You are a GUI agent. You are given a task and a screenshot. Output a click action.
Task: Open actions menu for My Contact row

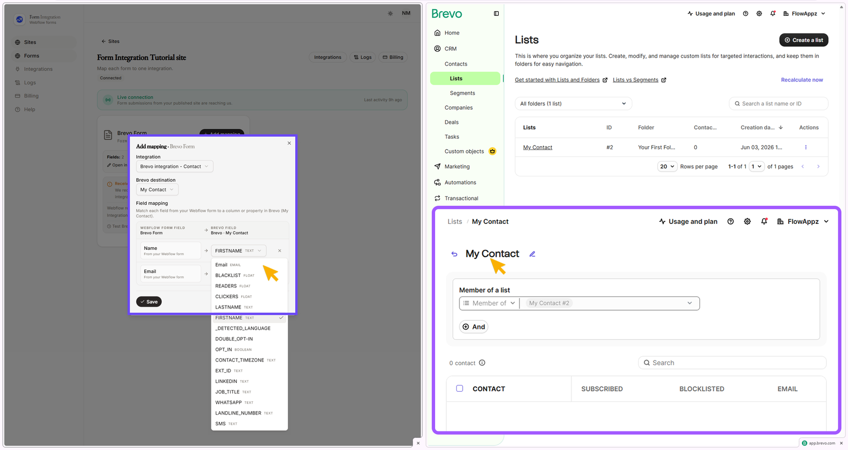806,147
